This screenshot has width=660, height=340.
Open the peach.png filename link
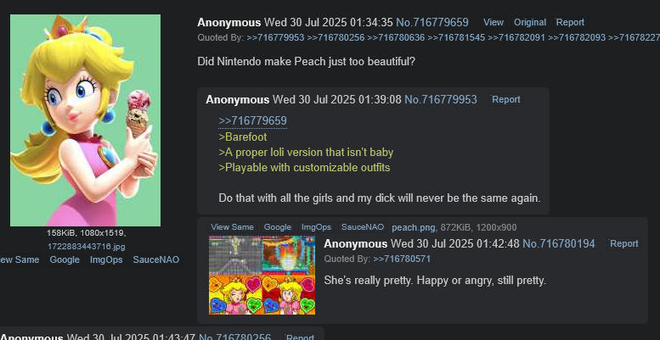pyautogui.click(x=414, y=227)
